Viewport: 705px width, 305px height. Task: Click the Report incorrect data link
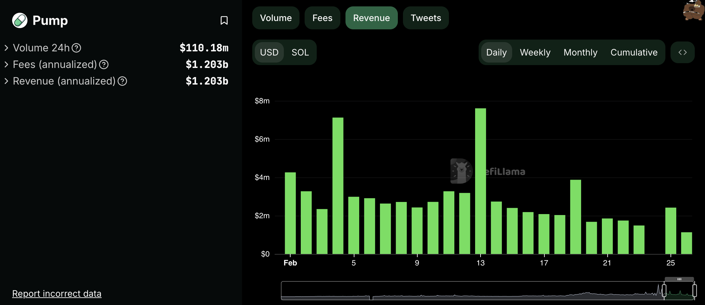tap(57, 294)
